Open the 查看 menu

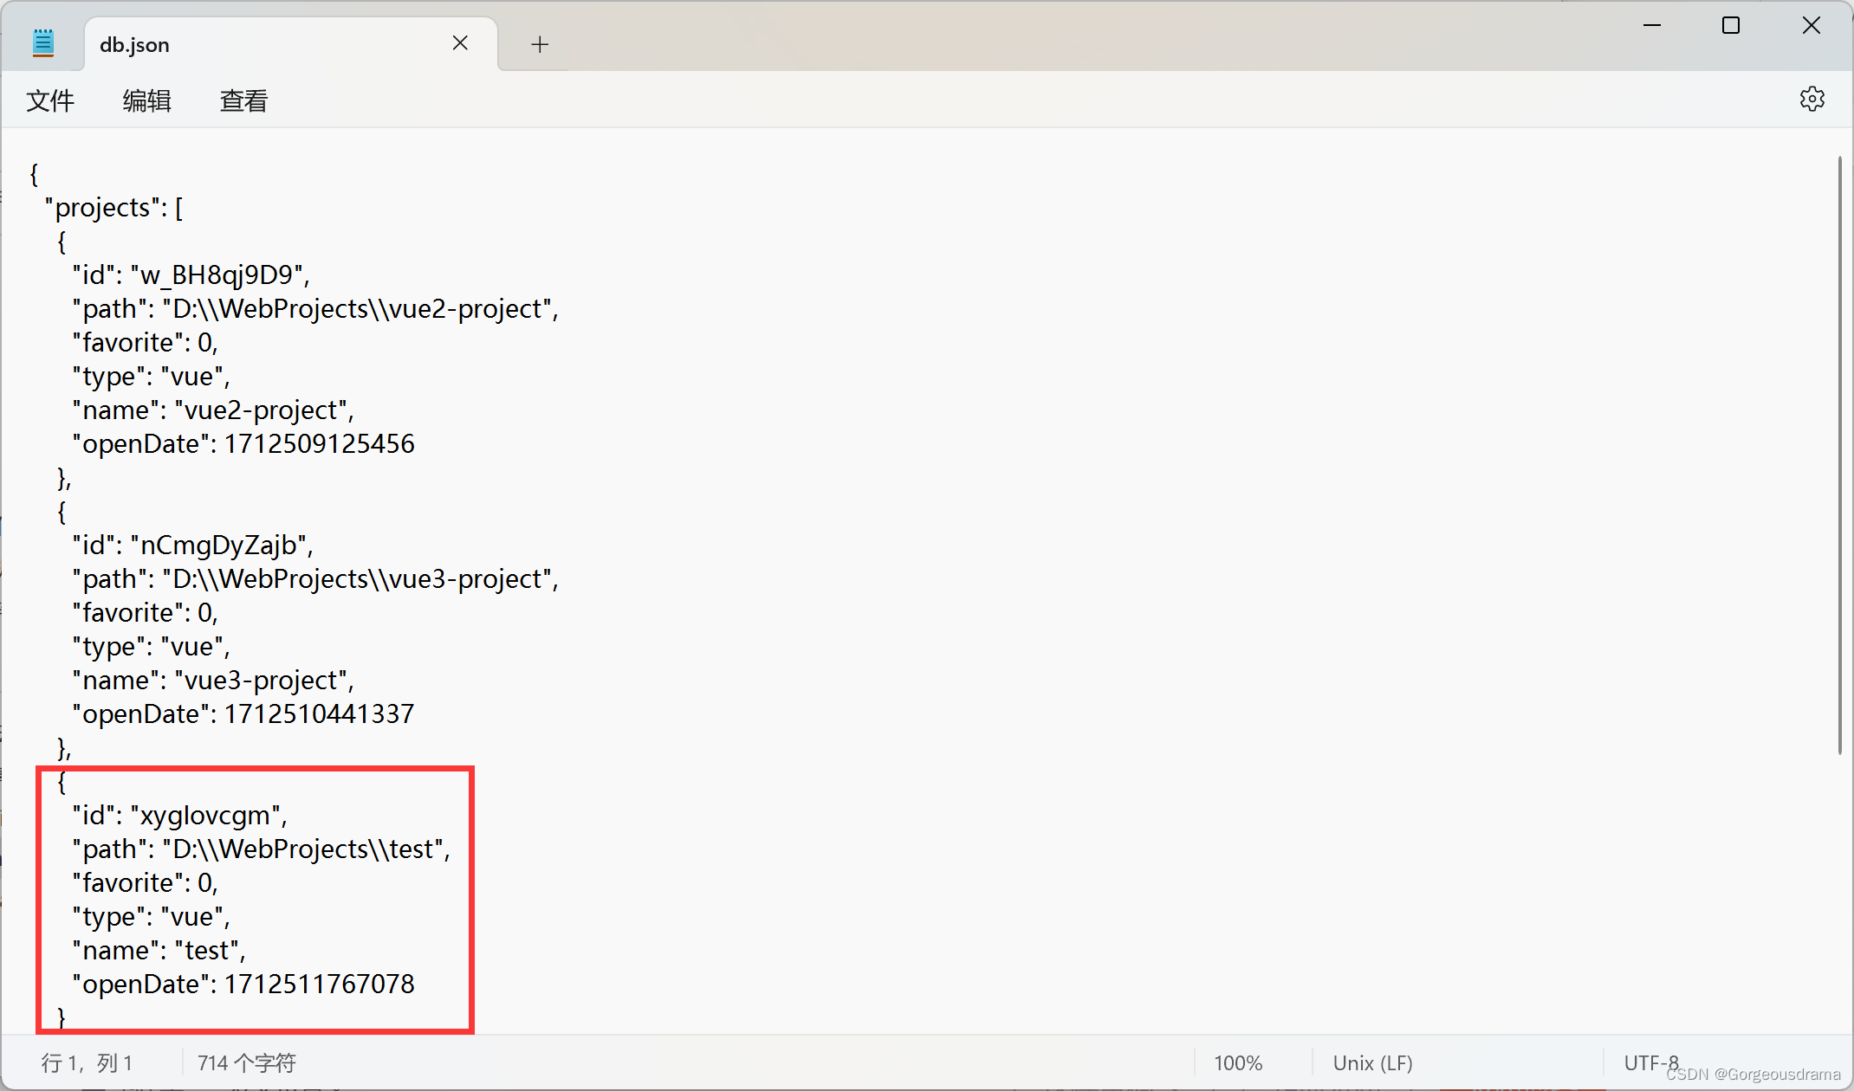[243, 100]
